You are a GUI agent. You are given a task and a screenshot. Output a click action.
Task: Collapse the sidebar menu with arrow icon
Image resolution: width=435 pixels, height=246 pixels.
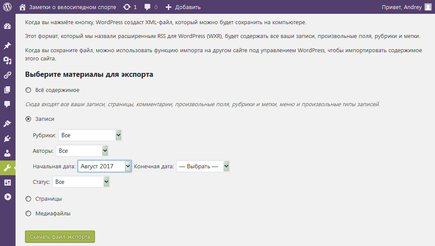(x=7, y=196)
